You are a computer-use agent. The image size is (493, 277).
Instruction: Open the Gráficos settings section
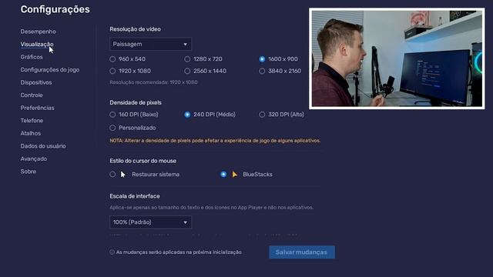click(32, 57)
